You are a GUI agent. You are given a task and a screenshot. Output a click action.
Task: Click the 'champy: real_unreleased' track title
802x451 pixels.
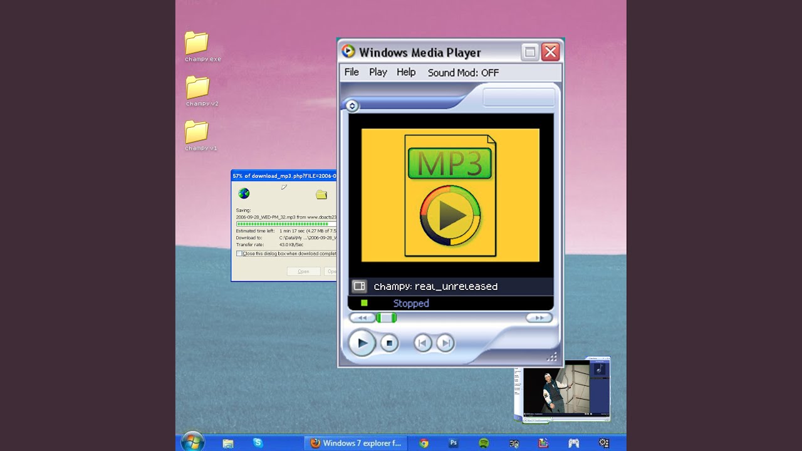pos(435,286)
